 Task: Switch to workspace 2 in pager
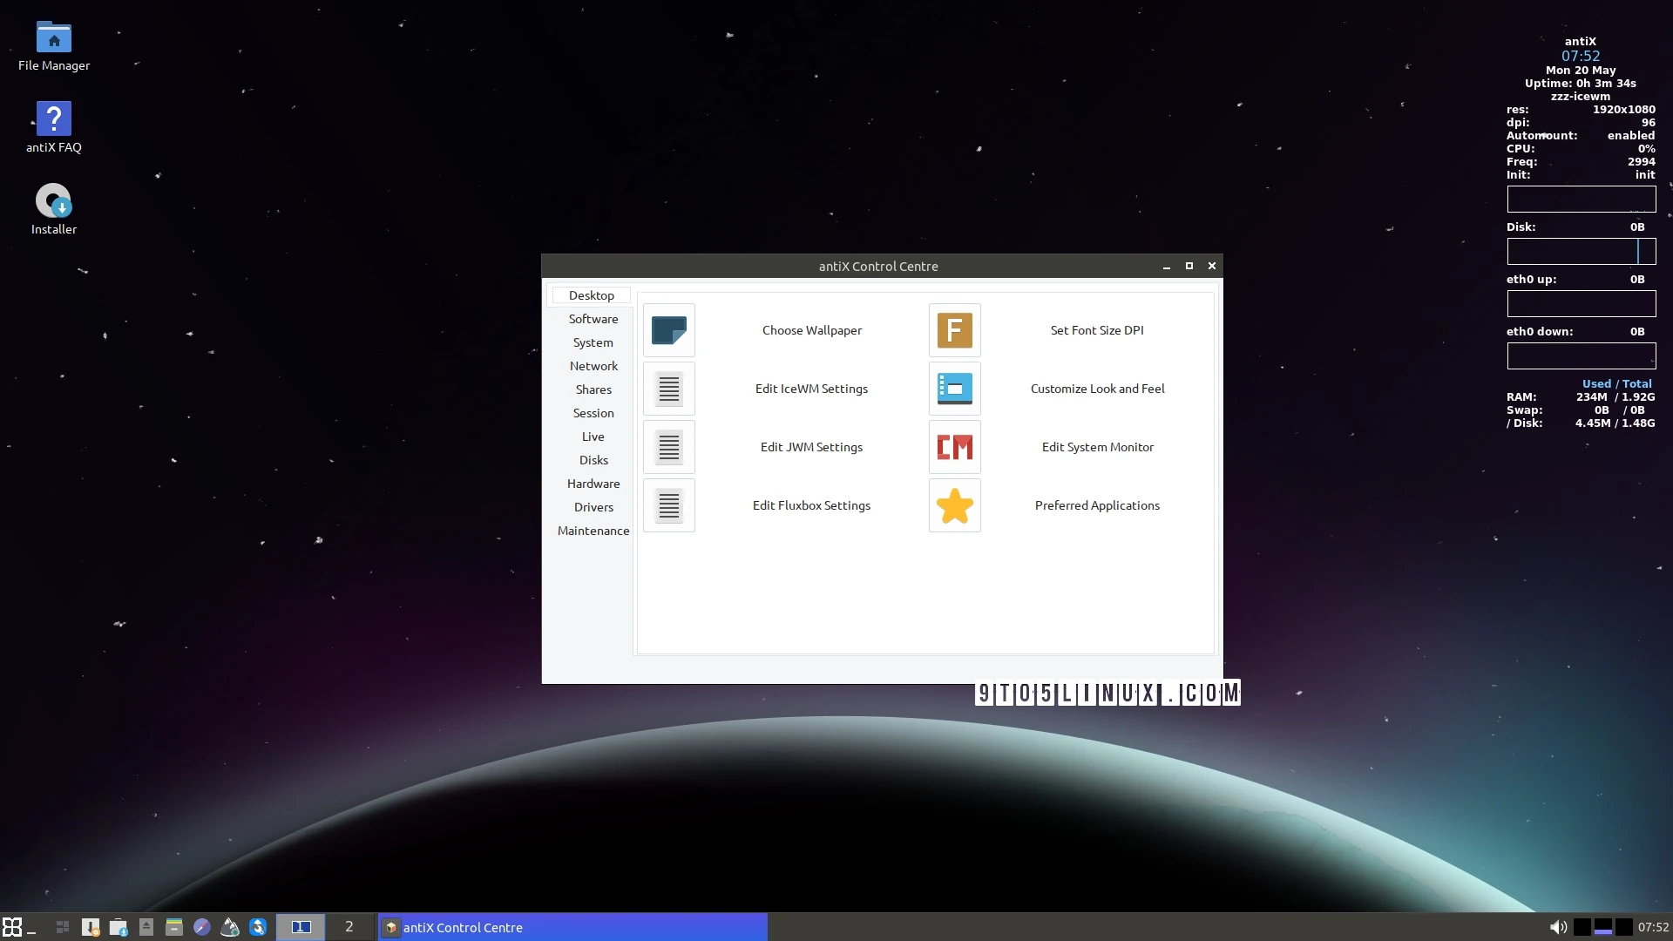pos(349,927)
